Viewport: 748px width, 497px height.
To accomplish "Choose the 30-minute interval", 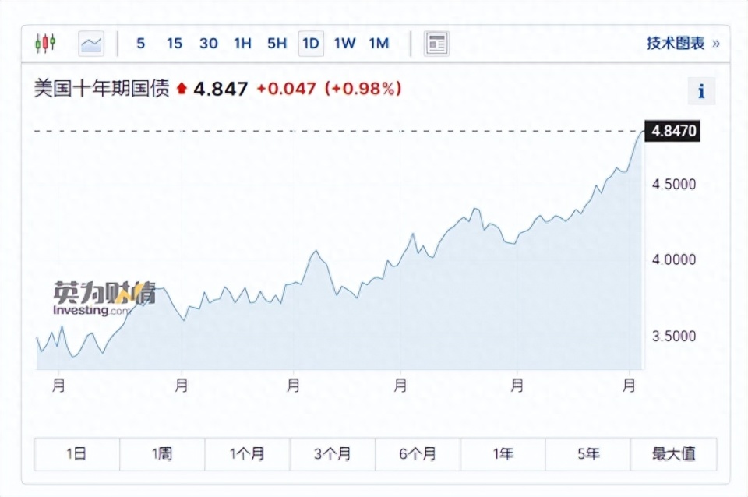I will [x=209, y=44].
